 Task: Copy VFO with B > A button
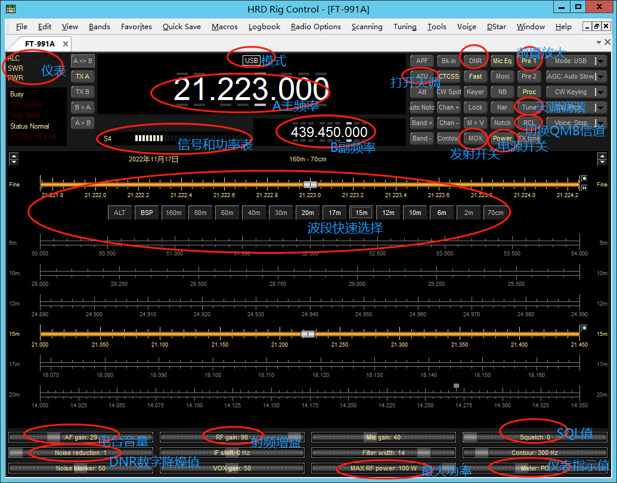[x=83, y=107]
